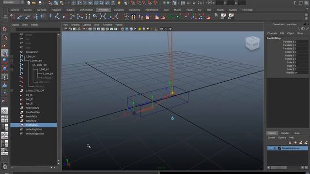Toggle Snap to Points icon
Screen dimensions: 310x174
coord(144,3)
